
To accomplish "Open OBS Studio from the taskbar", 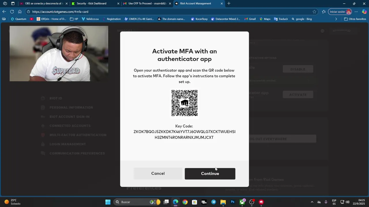I will 252,202.
